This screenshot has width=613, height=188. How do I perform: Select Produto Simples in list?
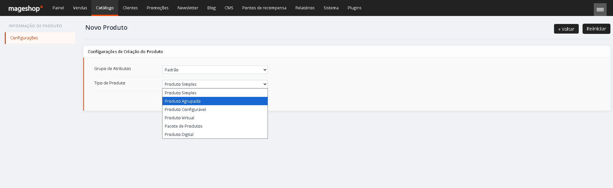click(x=215, y=93)
